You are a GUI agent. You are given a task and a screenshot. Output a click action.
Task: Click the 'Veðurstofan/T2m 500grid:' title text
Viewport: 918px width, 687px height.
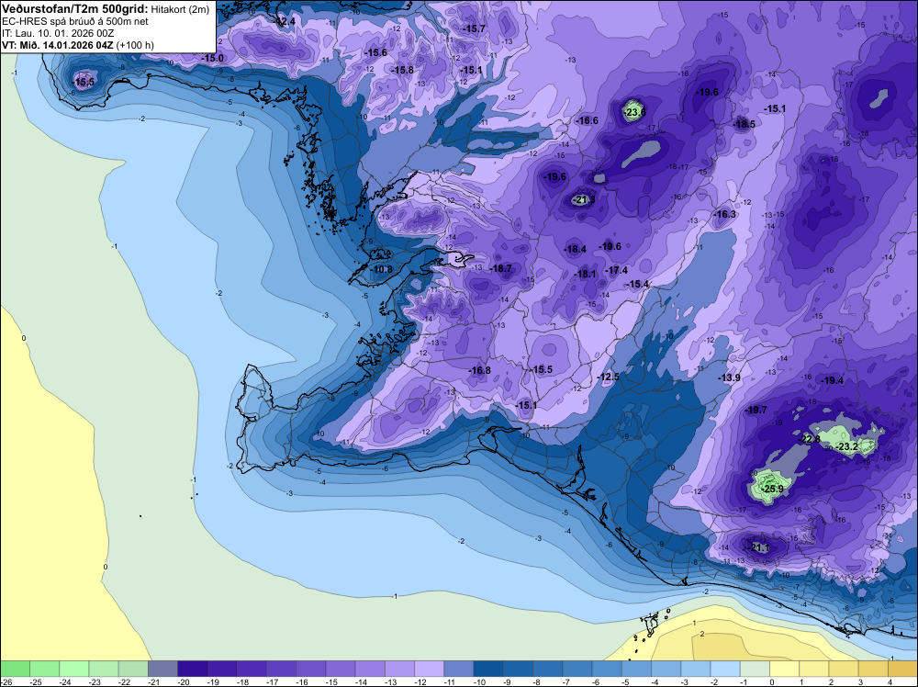coord(75,9)
